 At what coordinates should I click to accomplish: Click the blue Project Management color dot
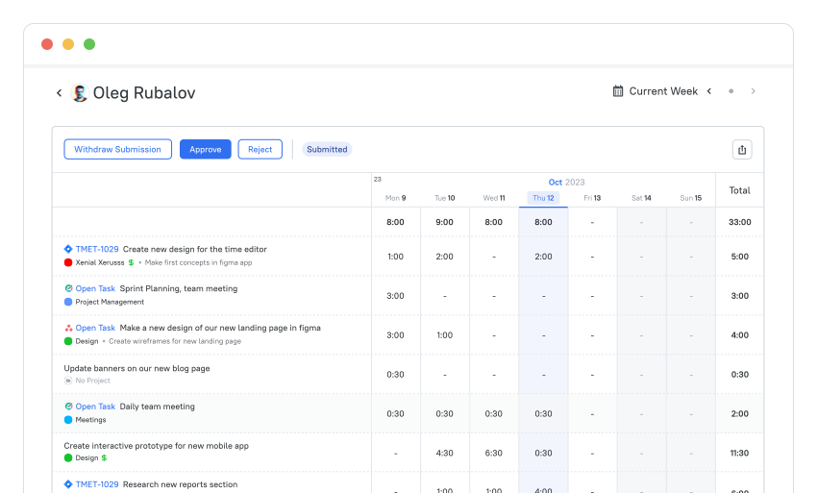68,302
